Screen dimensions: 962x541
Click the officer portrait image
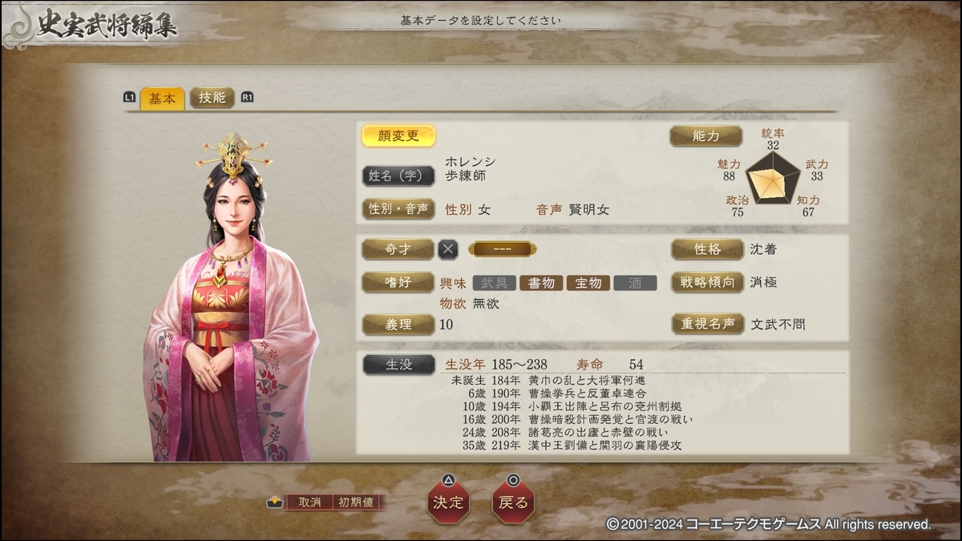click(x=231, y=297)
